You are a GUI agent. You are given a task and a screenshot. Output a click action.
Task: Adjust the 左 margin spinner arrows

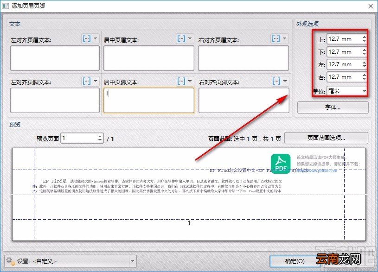364,64
